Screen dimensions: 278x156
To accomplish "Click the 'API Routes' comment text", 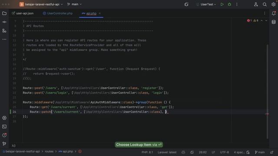I will tap(35, 26).
